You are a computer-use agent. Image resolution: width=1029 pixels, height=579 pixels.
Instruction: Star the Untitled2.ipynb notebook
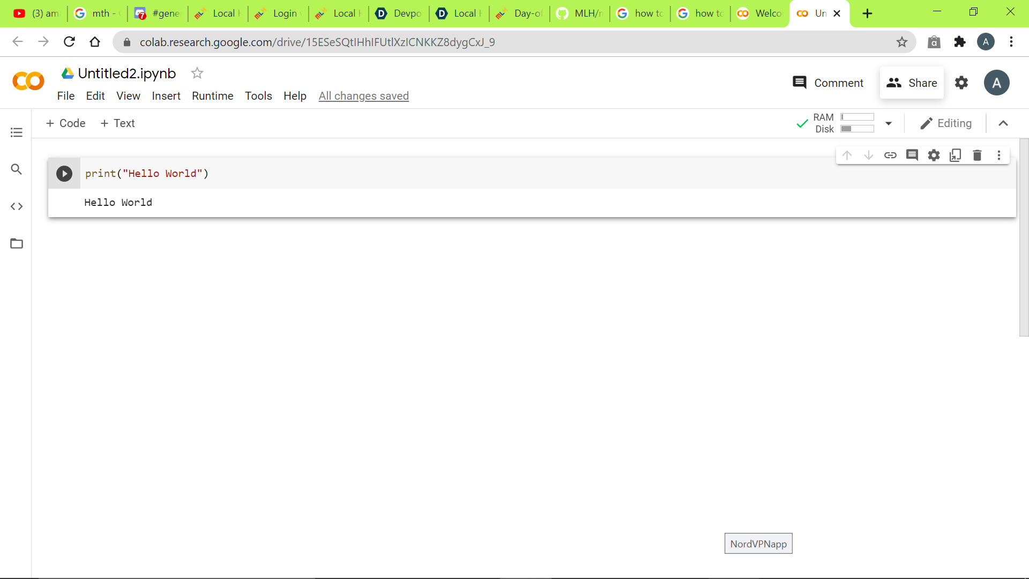coord(197,73)
